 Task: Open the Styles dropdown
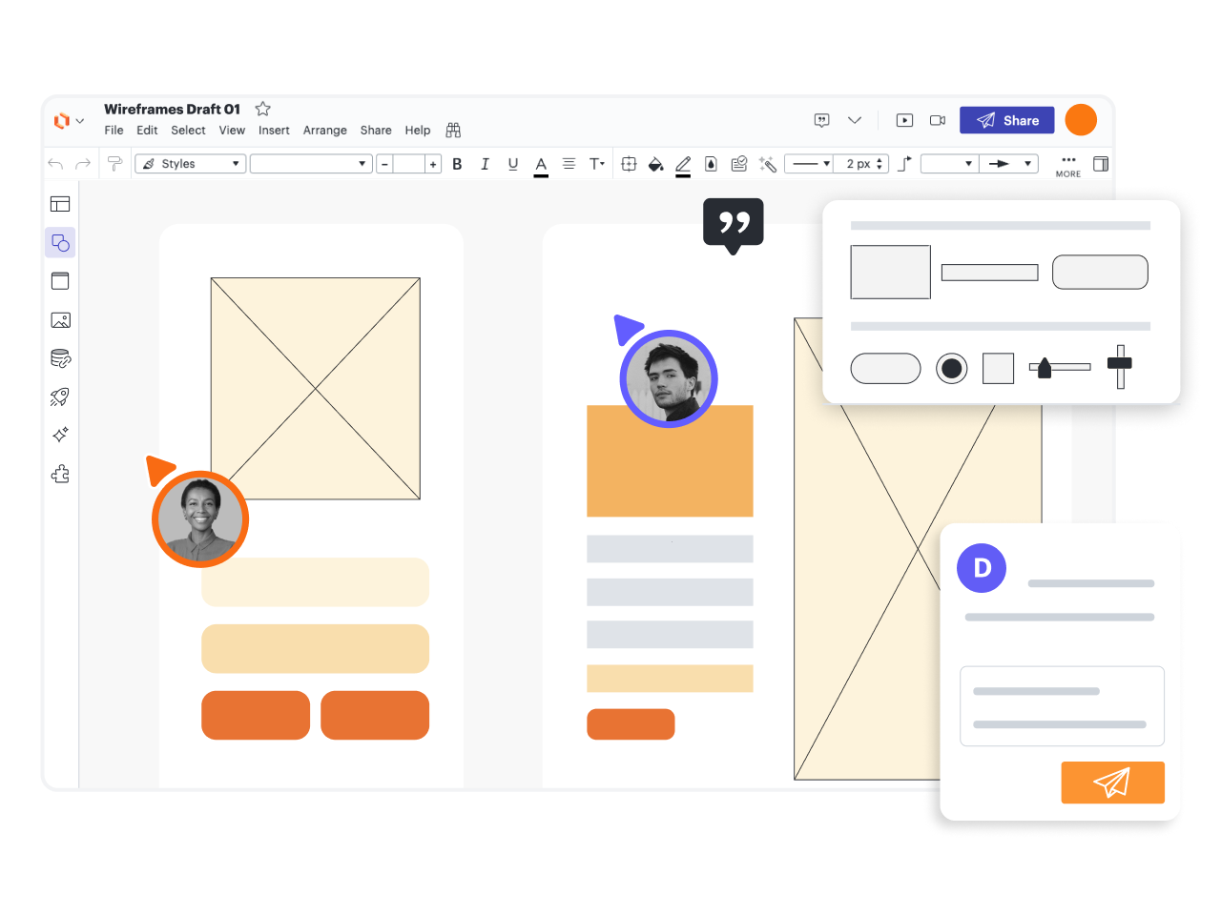coord(191,164)
